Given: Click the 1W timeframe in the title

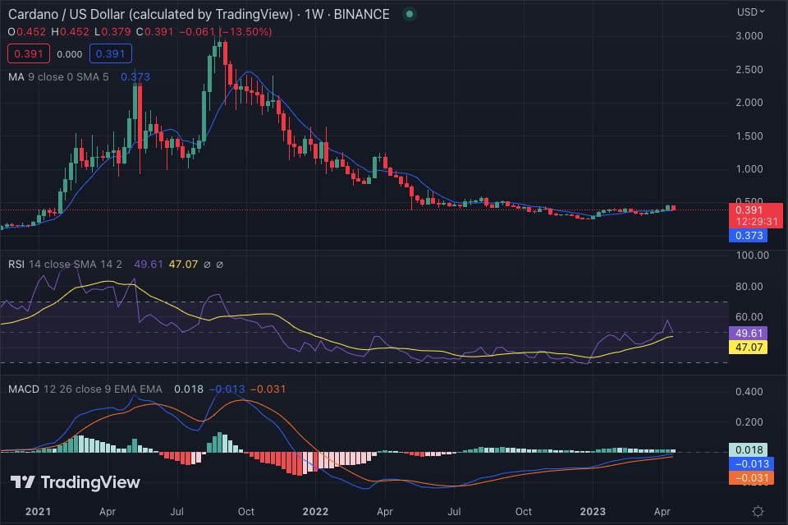Looking at the screenshot, I should (314, 14).
